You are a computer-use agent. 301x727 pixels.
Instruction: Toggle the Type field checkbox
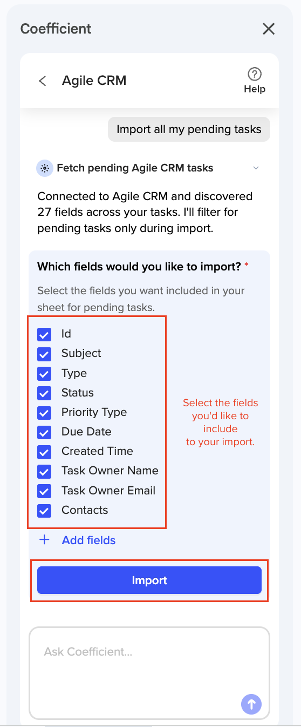click(44, 374)
